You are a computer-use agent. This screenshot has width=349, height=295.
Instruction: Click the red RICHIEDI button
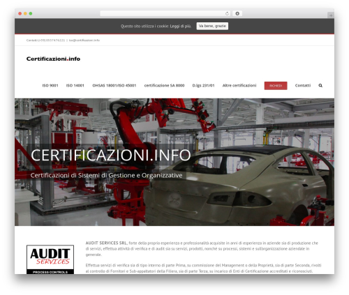276,86
